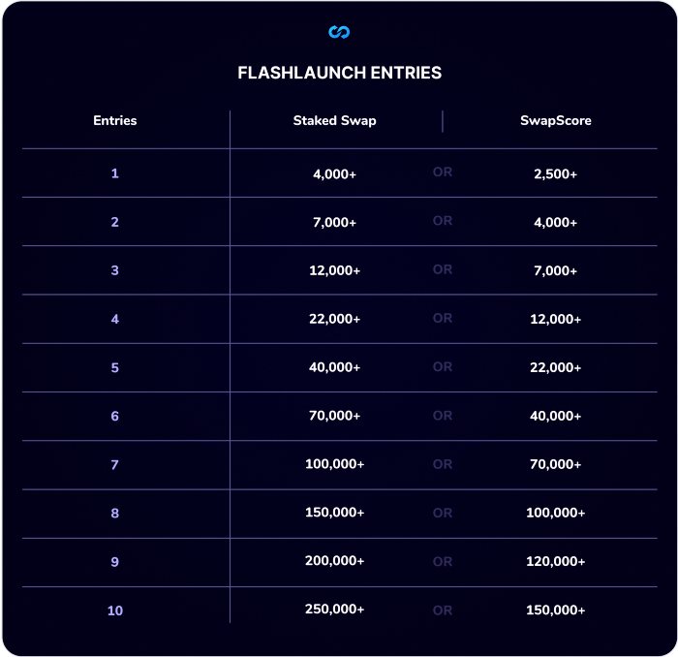Click the 120,000+ SwapScore value
The width and height of the screenshot is (678, 657).
coord(556,561)
